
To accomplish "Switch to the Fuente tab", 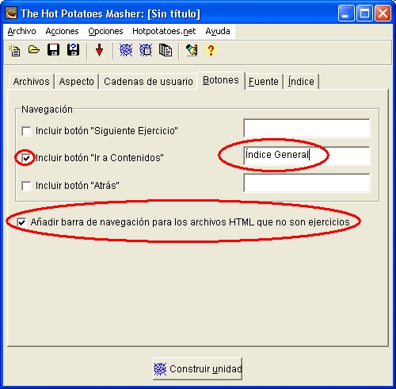I will [x=264, y=82].
